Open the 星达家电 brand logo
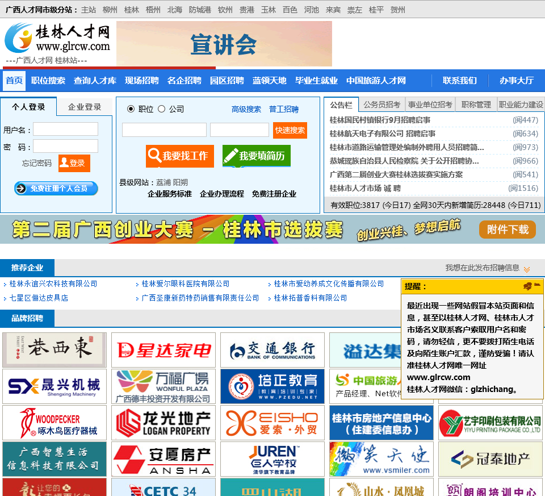The image size is (545, 496). pyautogui.click(x=163, y=350)
